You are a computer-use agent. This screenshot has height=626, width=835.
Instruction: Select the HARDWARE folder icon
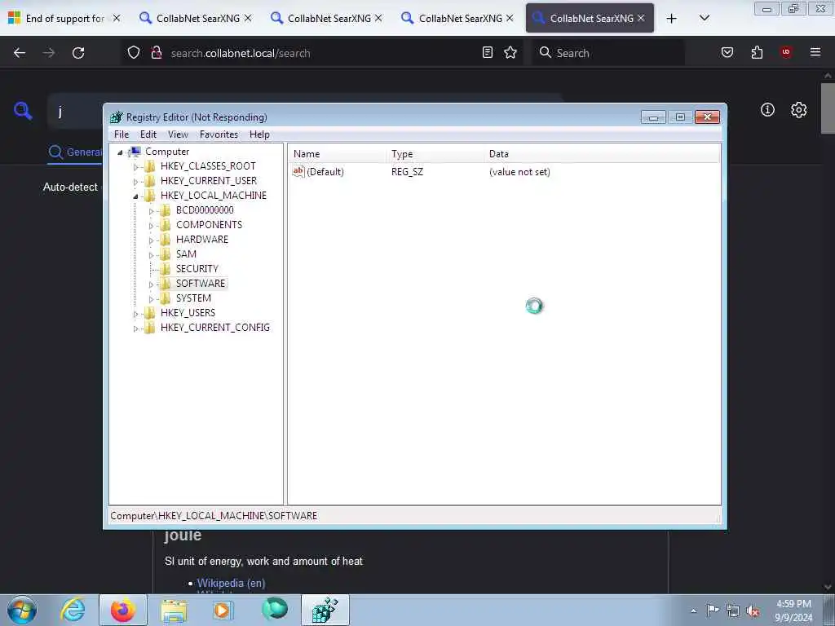click(166, 240)
